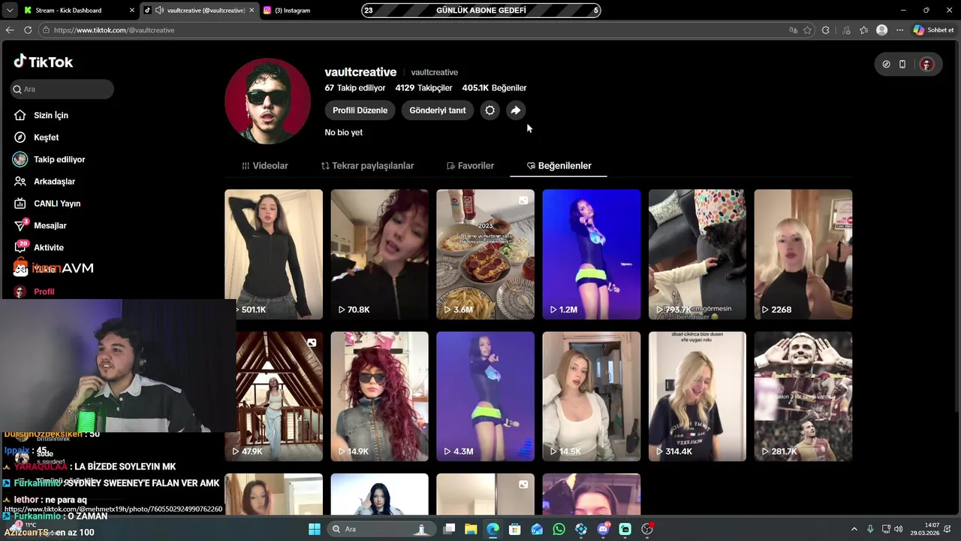Open video with 501.1K views

tap(273, 254)
